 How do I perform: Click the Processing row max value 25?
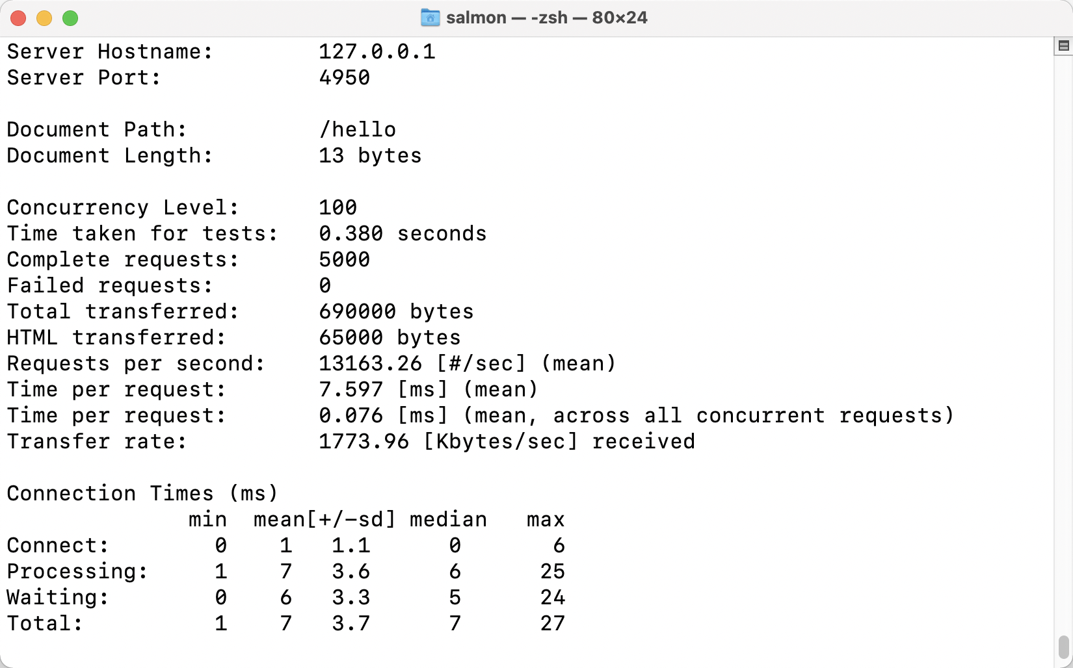[x=552, y=572]
